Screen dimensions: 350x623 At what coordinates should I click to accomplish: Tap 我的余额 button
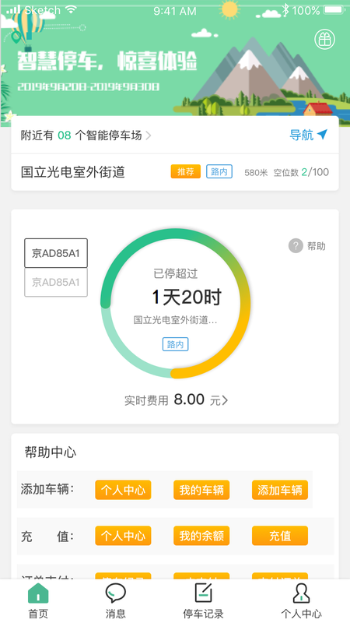tap(201, 536)
